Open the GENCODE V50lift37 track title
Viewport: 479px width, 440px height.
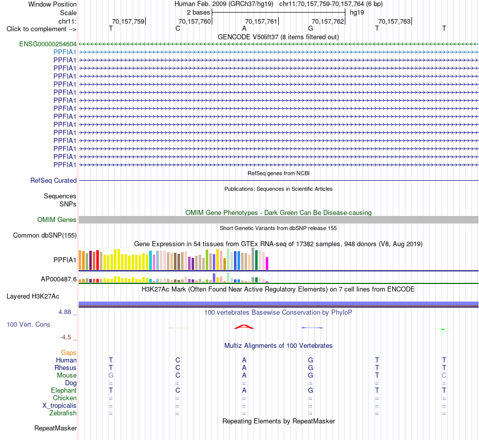278,37
